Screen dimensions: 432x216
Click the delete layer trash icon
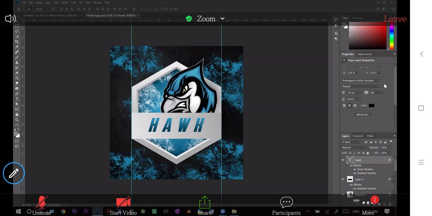(x=390, y=204)
